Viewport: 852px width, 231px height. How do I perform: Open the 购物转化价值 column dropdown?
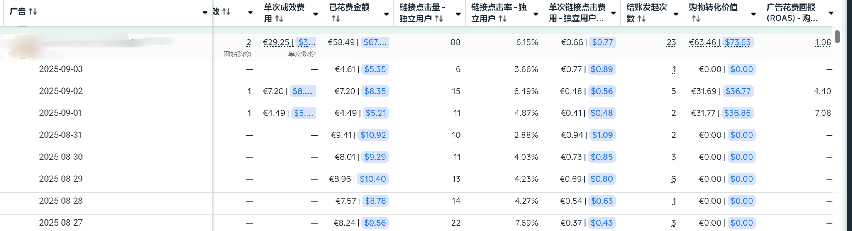[x=753, y=14]
